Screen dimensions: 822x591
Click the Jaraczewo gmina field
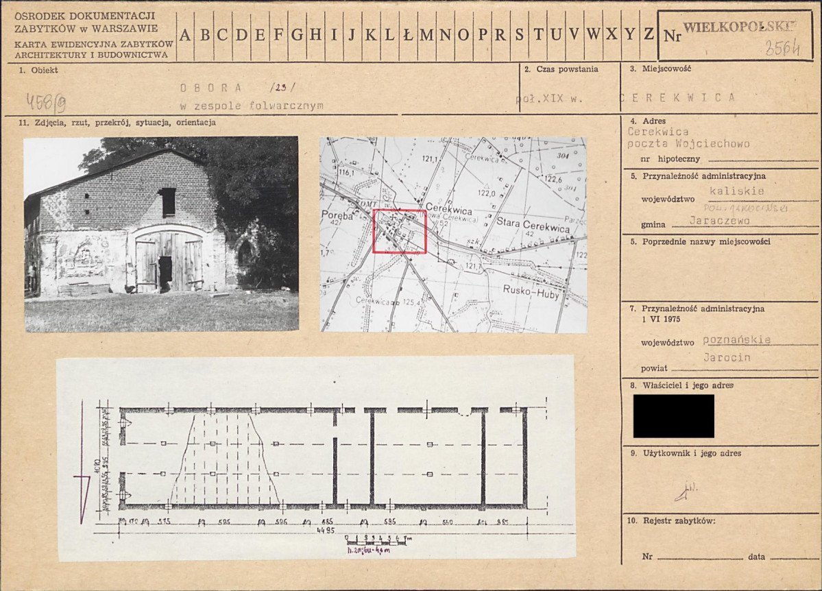tap(719, 221)
